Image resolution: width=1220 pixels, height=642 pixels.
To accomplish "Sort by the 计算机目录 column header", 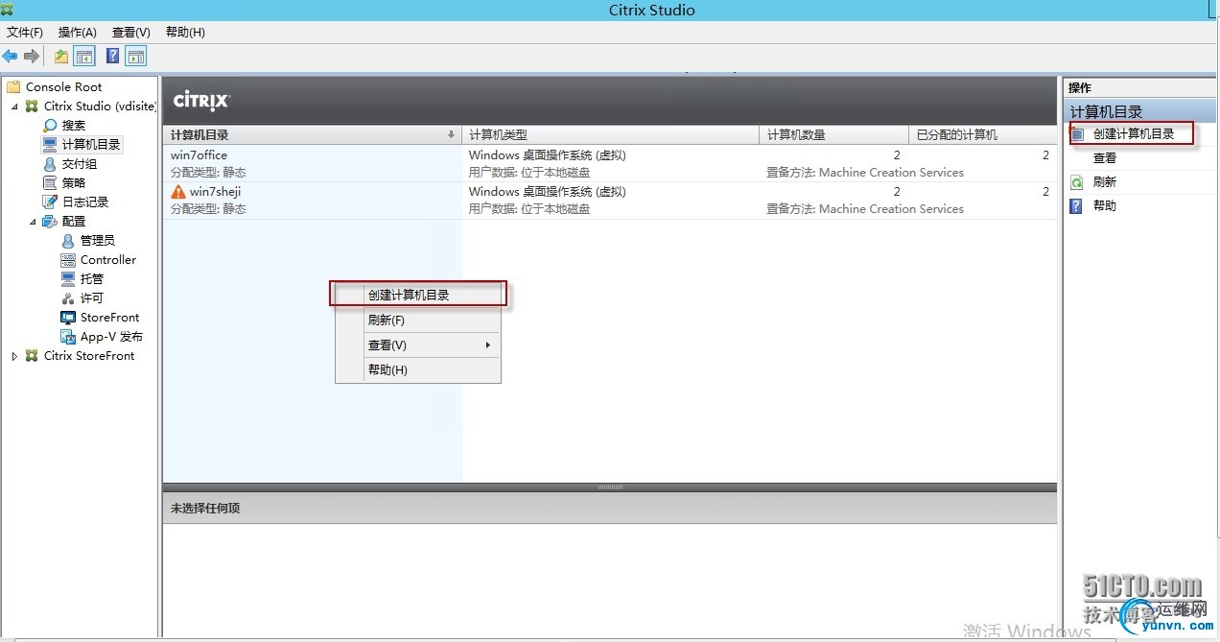I will pyautogui.click(x=312, y=134).
